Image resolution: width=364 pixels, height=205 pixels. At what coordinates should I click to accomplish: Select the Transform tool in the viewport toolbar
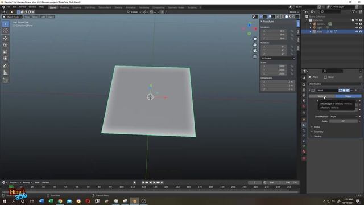5,58
